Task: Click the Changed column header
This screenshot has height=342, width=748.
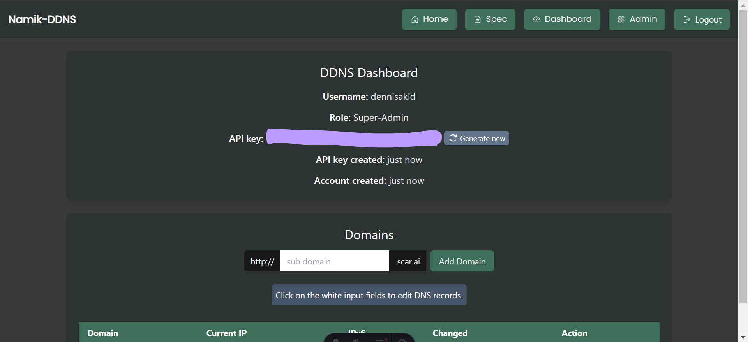Action: point(450,333)
